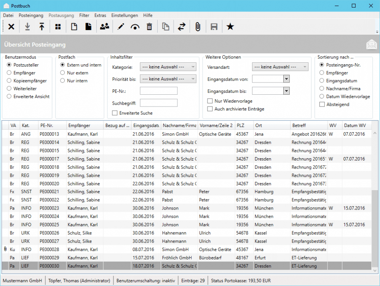This screenshot has height=286, width=380.
Task: Check Auch archivierte Einträge
Action: (210, 109)
